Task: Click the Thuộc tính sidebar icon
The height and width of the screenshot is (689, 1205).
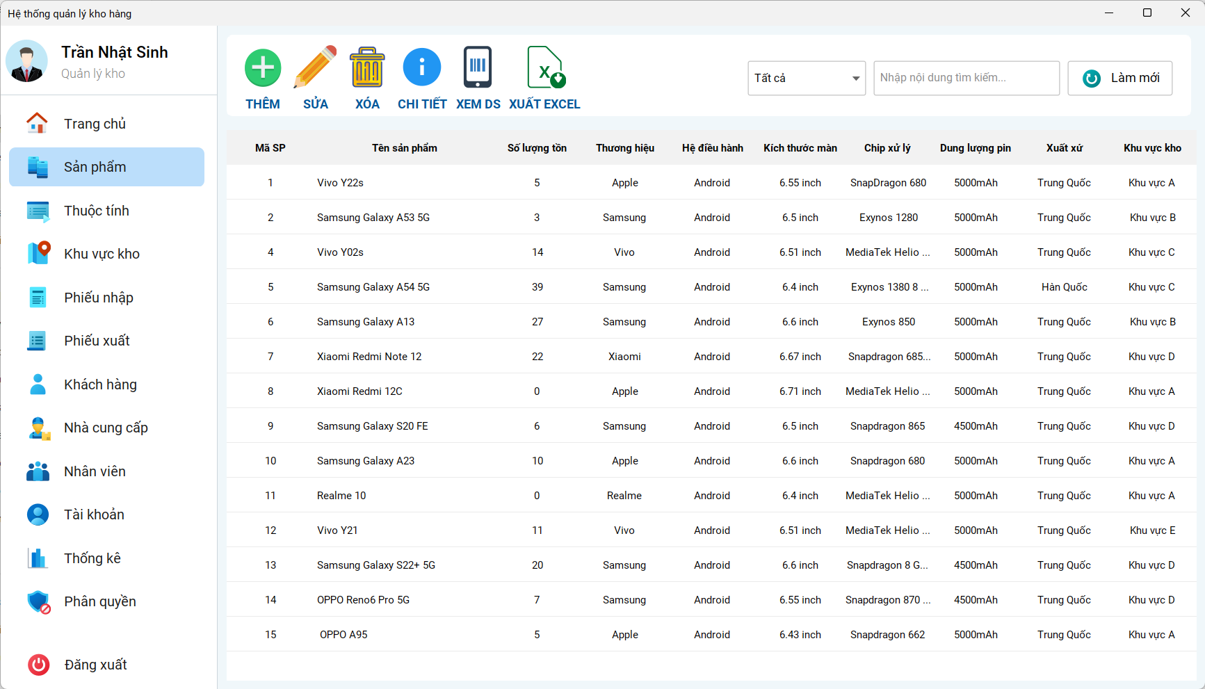Action: coord(38,211)
